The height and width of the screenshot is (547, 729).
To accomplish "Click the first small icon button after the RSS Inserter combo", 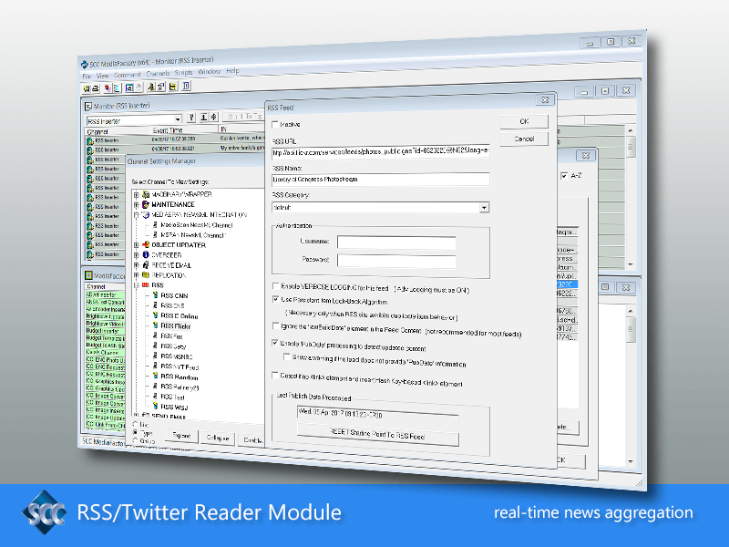I will [191, 118].
